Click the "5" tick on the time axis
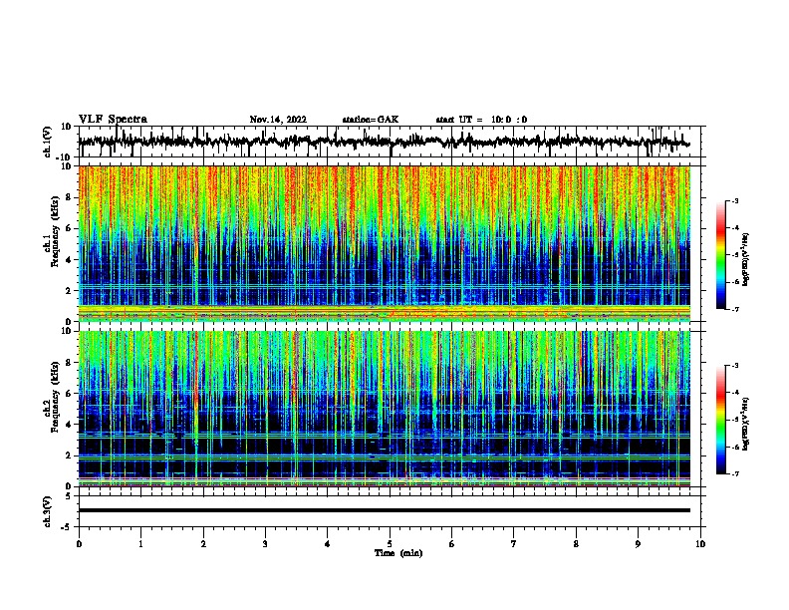The width and height of the screenshot is (789, 610). [x=390, y=544]
